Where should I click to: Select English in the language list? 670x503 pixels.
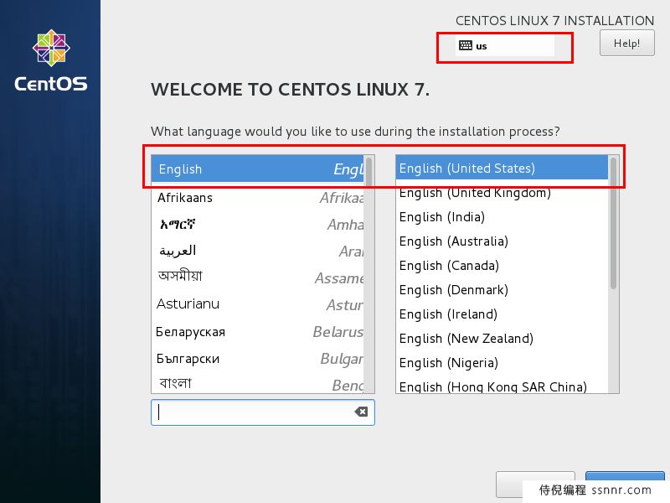point(258,169)
